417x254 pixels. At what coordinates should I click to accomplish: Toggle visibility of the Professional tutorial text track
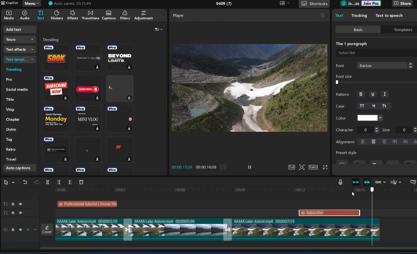click(x=20, y=204)
